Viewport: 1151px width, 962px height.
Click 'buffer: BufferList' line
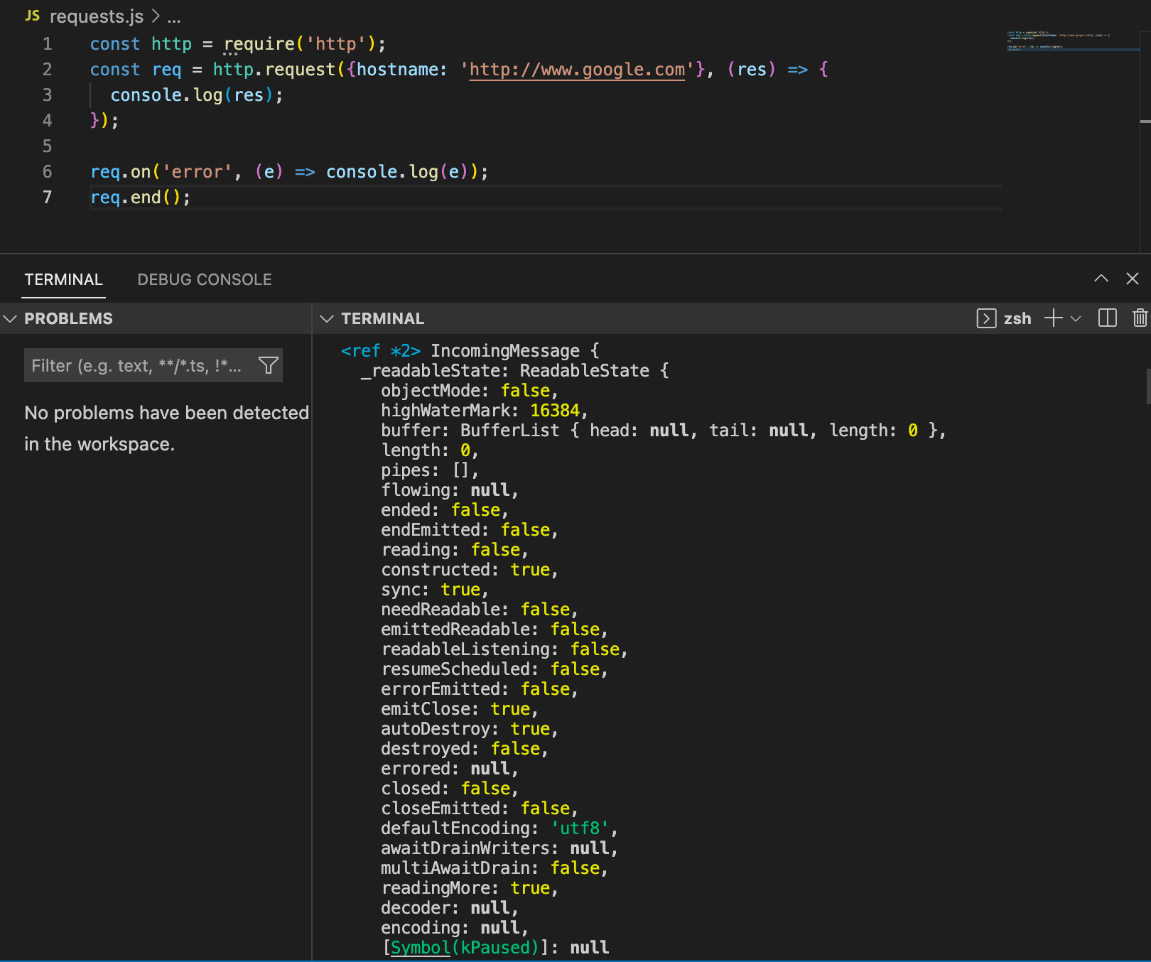[x=664, y=431]
